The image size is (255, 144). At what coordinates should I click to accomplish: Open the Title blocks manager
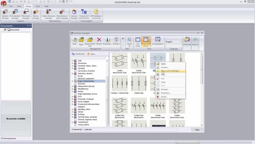point(26,12)
